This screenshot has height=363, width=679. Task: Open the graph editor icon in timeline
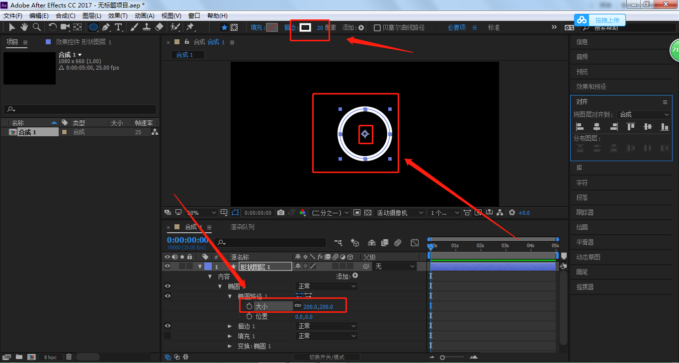click(415, 243)
